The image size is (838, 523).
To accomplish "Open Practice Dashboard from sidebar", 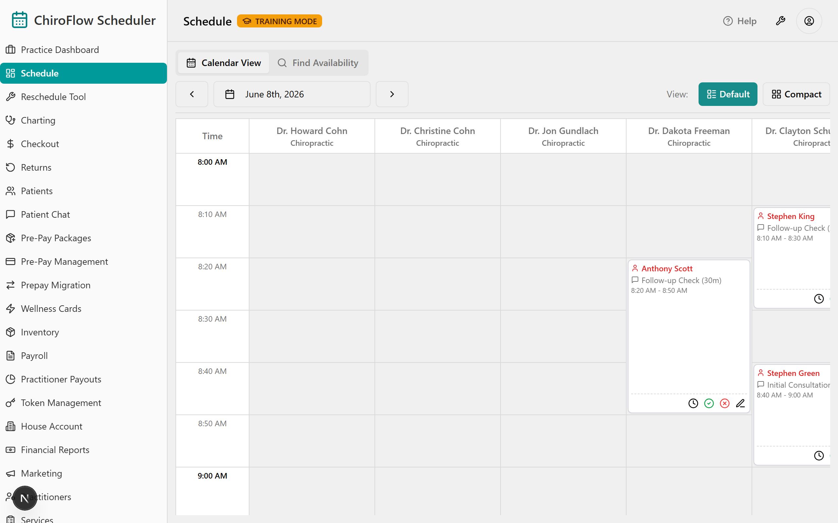I will (83, 50).
